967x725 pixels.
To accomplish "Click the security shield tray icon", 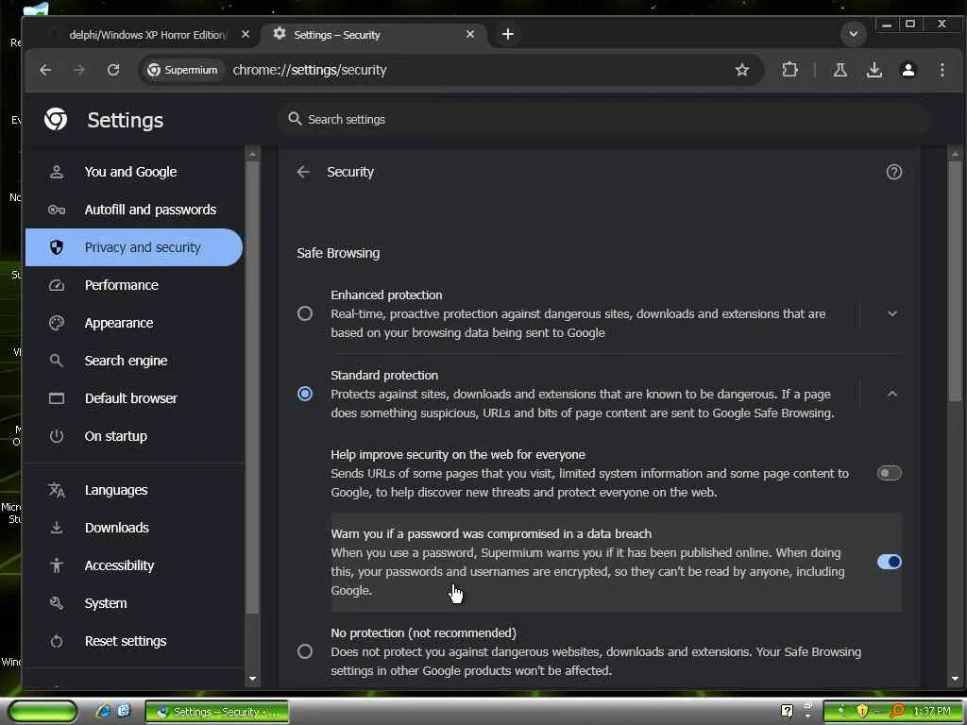I will pos(862,712).
